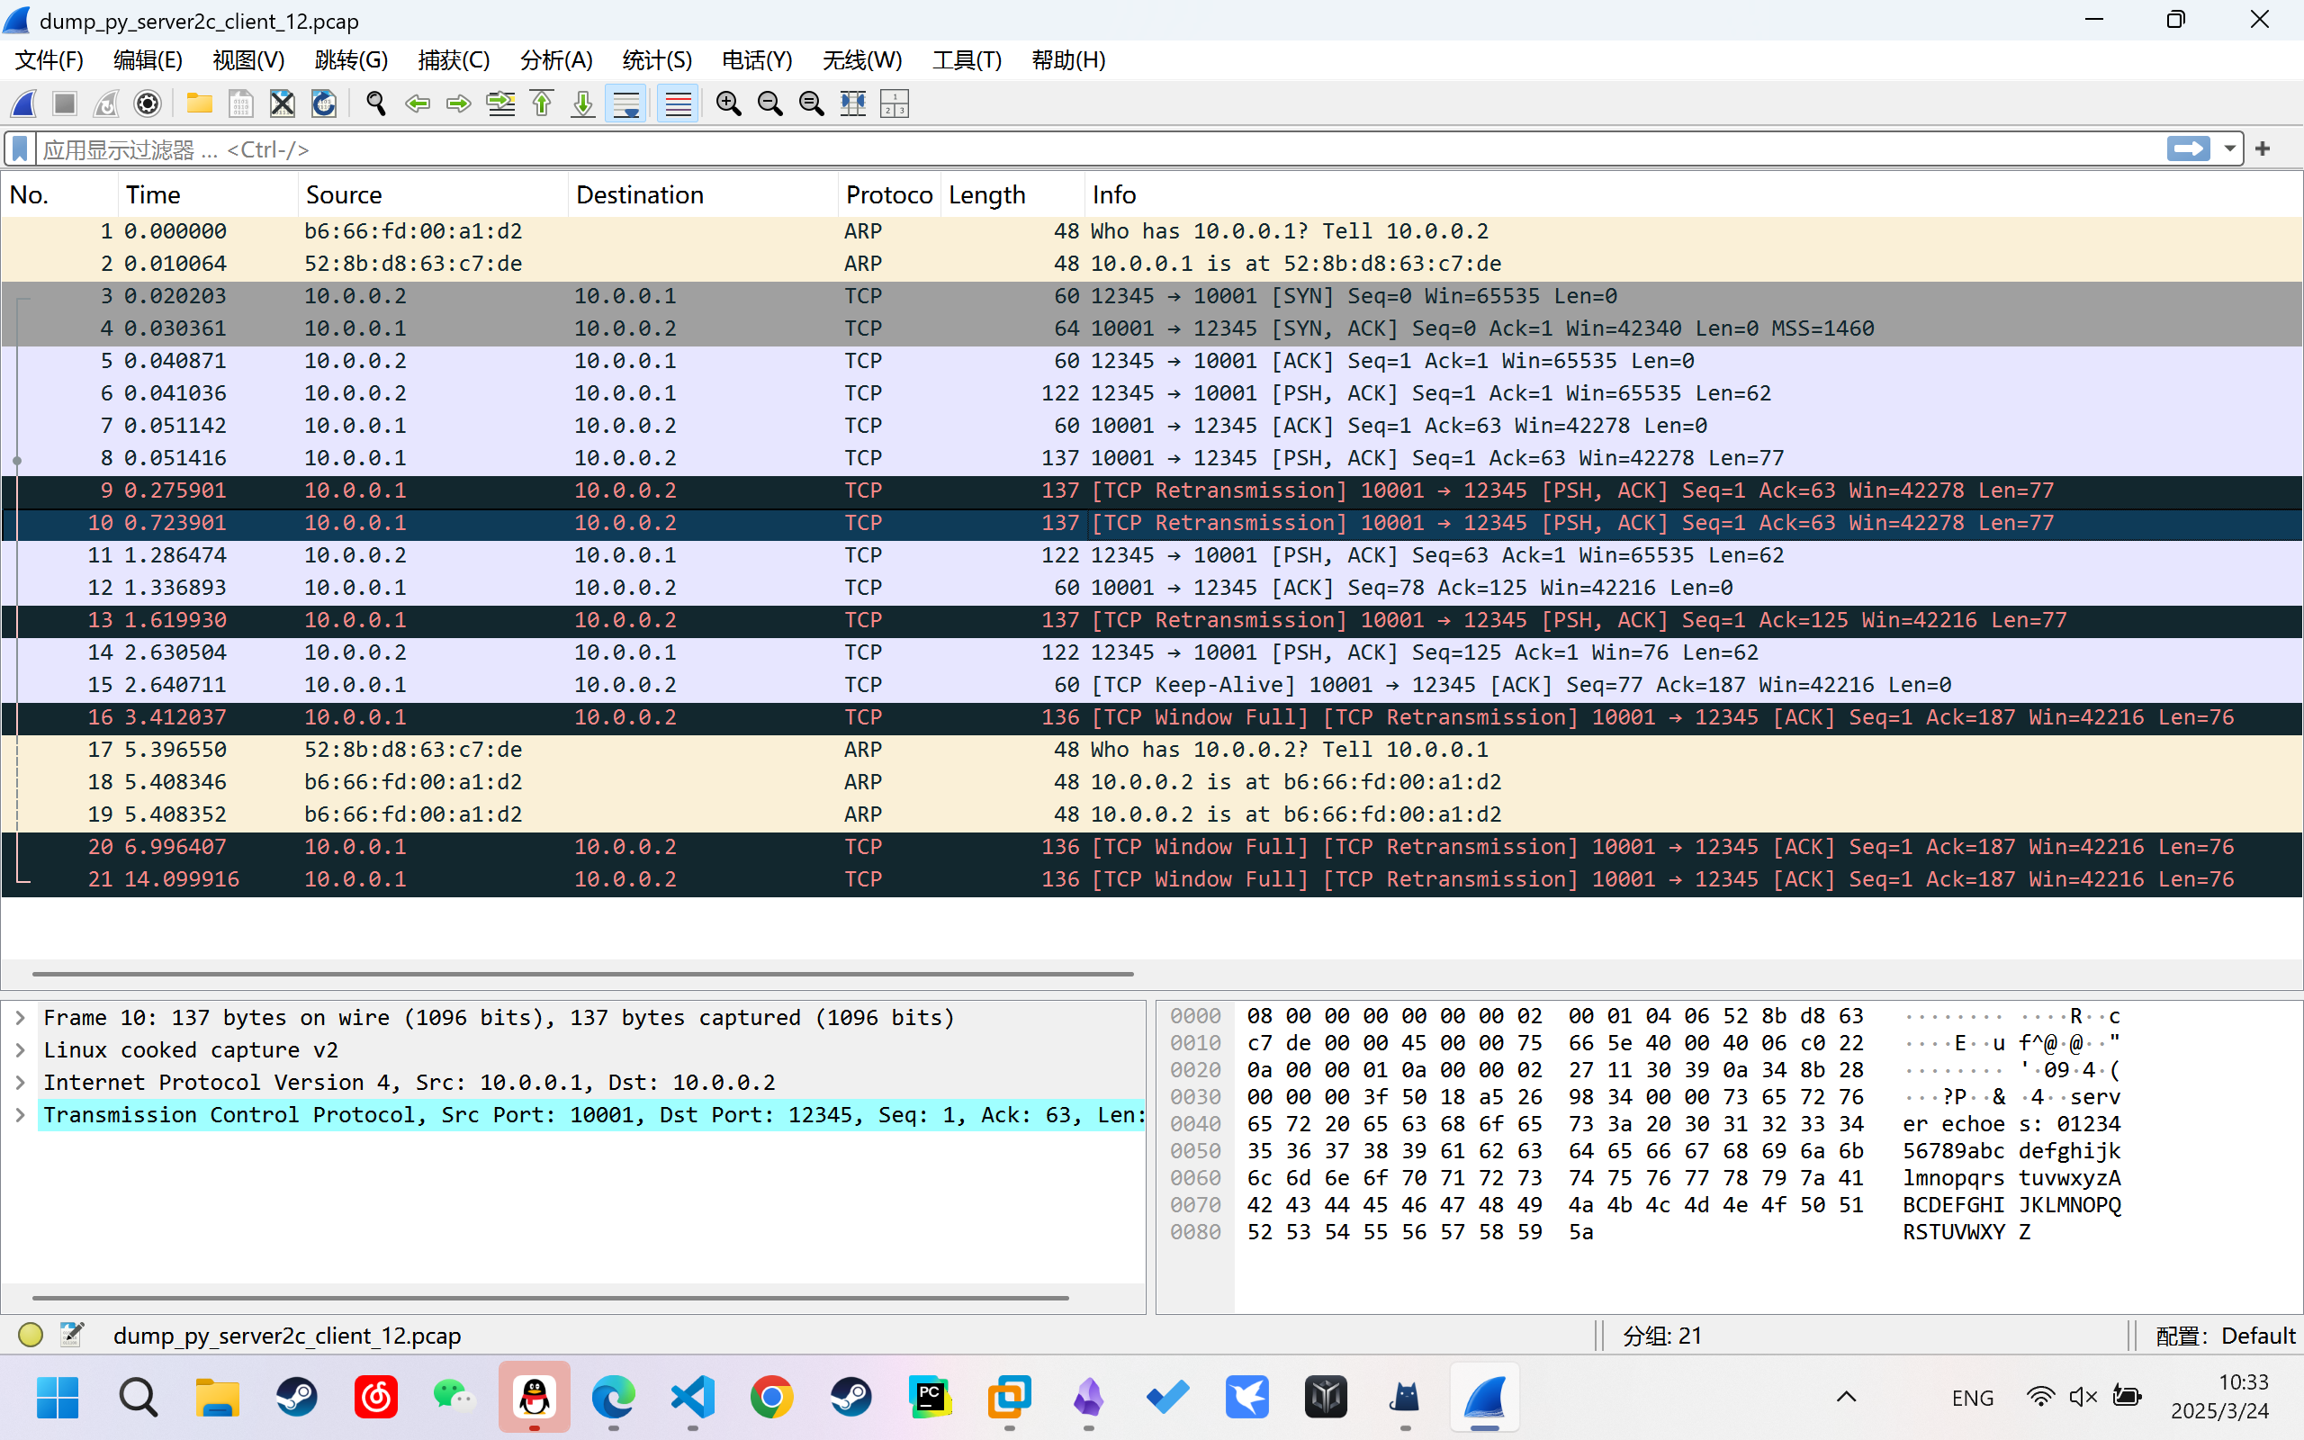The width and height of the screenshot is (2304, 1440).
Task: Select packet 9 TCP Retransmission row
Action: [1152, 490]
